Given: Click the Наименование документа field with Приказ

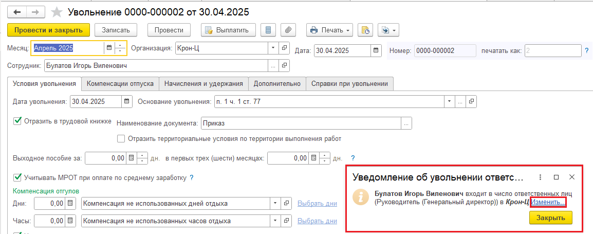Looking at the screenshot, I should tap(301, 123).
